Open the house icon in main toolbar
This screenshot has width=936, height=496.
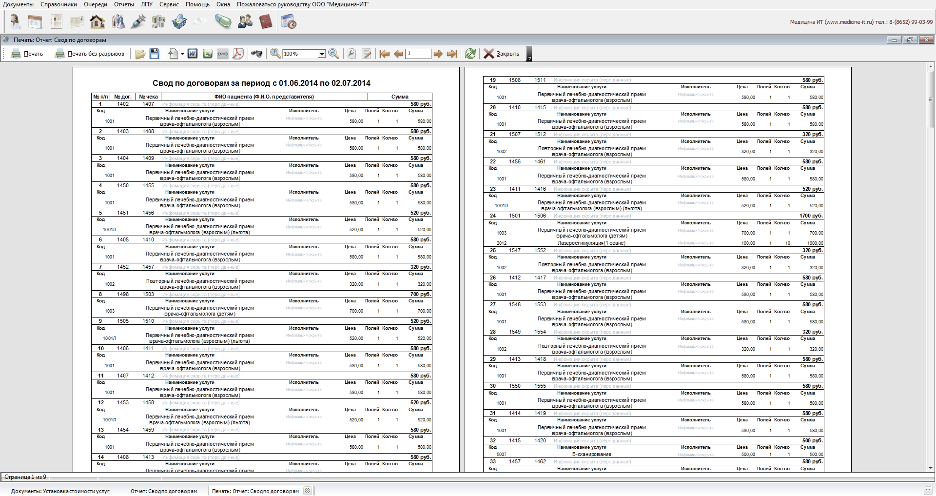(97, 21)
